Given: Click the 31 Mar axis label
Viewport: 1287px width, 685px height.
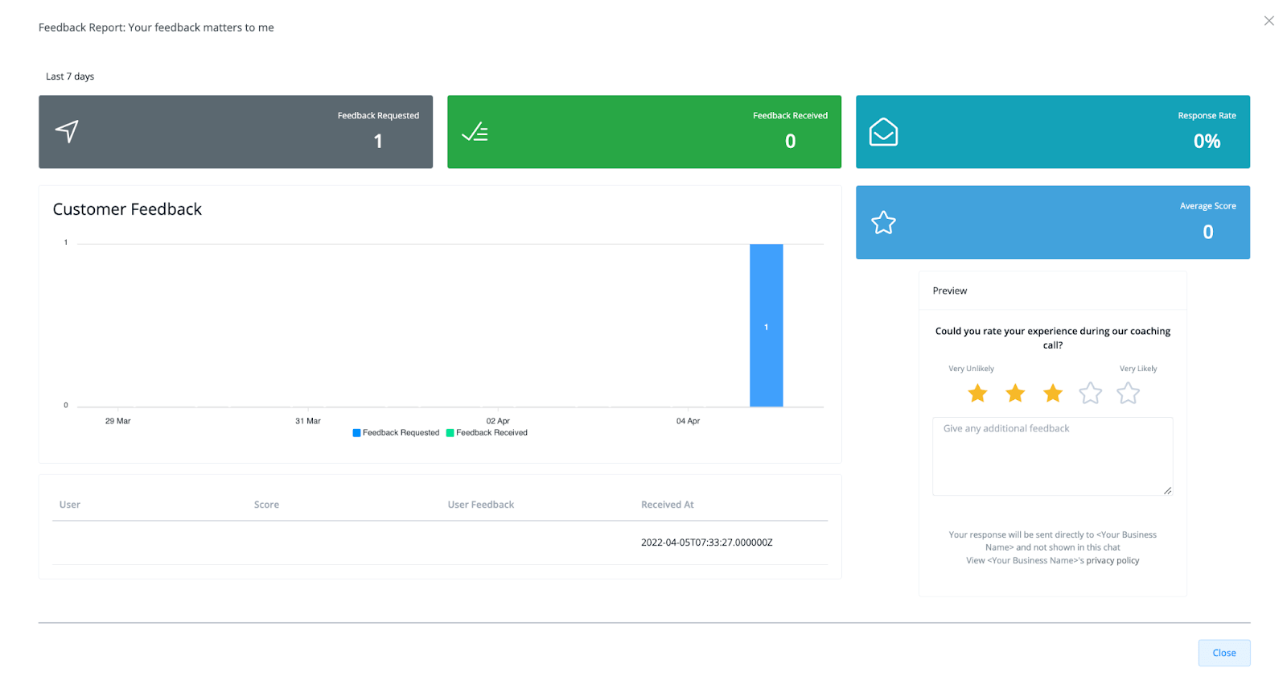Looking at the screenshot, I should (x=307, y=421).
